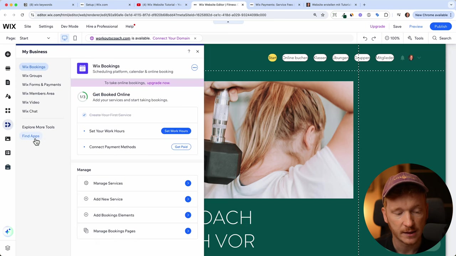
Task: Open Explore More Tools
Action: [x=38, y=127]
